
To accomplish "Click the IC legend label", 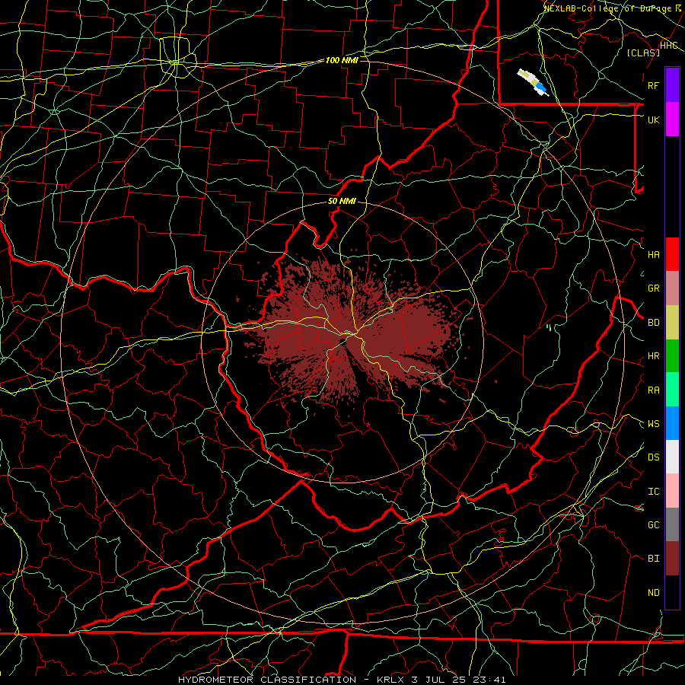I will tap(653, 492).
